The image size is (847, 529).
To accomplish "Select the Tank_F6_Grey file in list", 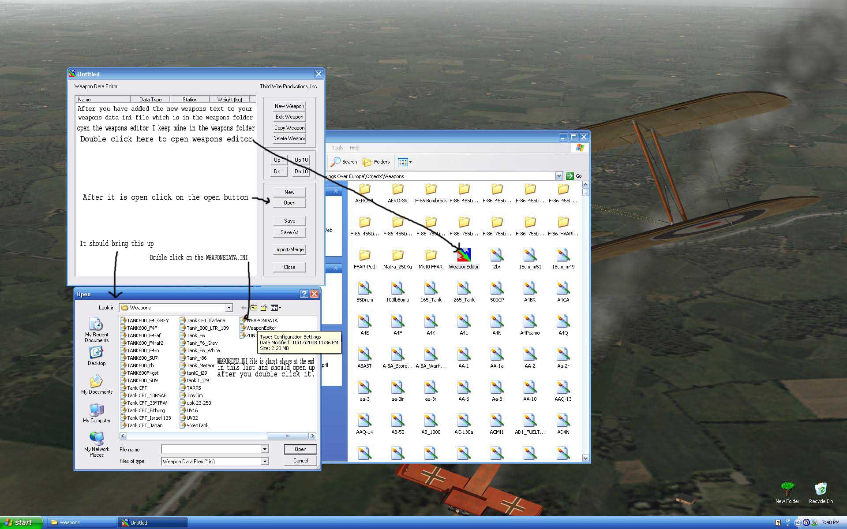I will 199,343.
